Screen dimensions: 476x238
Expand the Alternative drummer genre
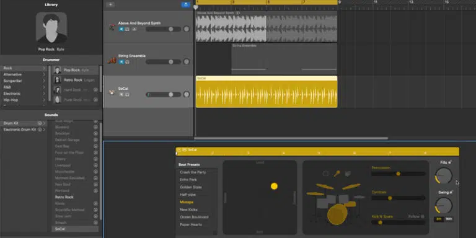point(44,74)
